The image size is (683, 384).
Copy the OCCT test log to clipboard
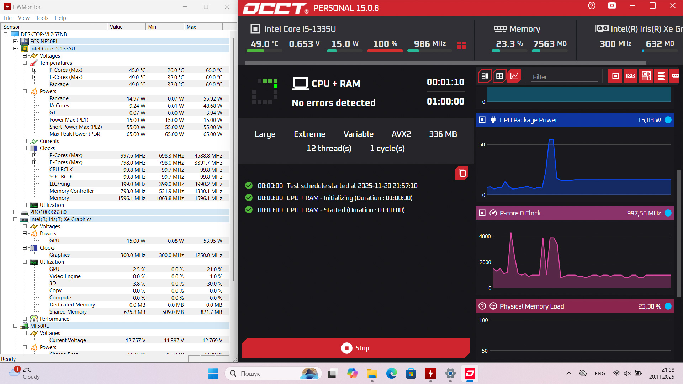tap(462, 173)
